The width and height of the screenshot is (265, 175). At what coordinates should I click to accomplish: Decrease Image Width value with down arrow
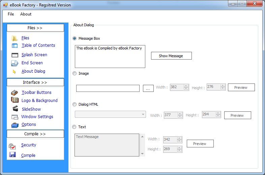coord(186,89)
